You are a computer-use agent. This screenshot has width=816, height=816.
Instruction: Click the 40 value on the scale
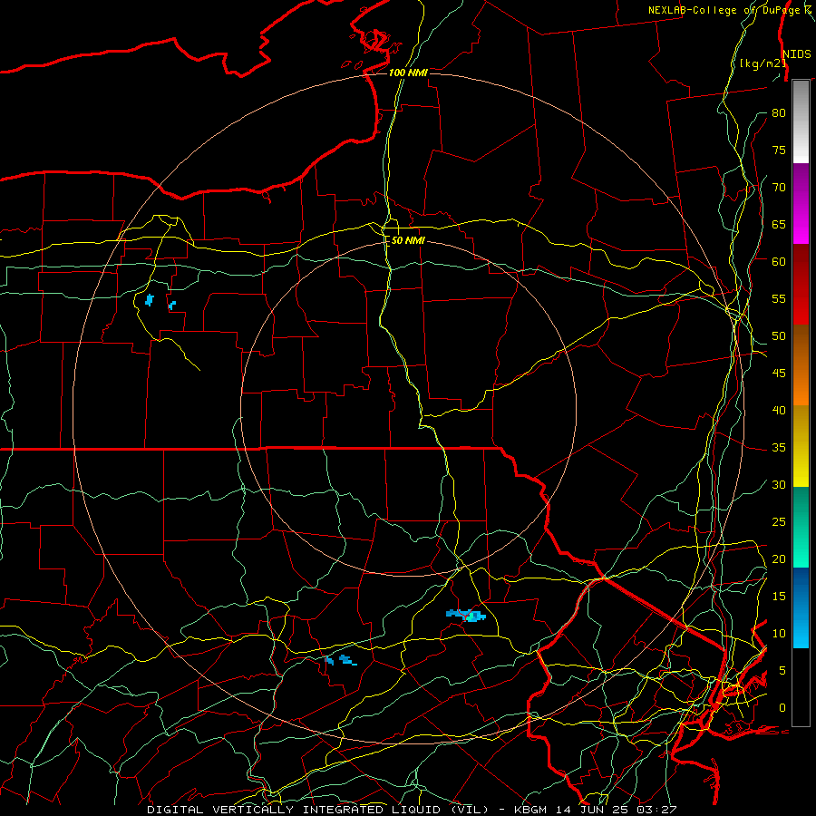[779, 410]
